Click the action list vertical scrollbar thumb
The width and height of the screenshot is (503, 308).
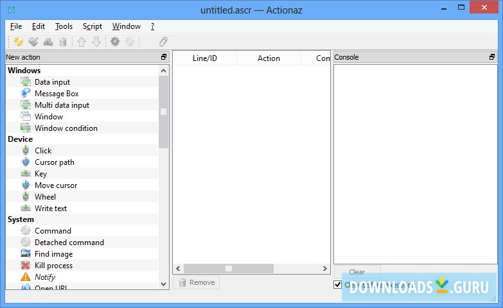(163, 112)
